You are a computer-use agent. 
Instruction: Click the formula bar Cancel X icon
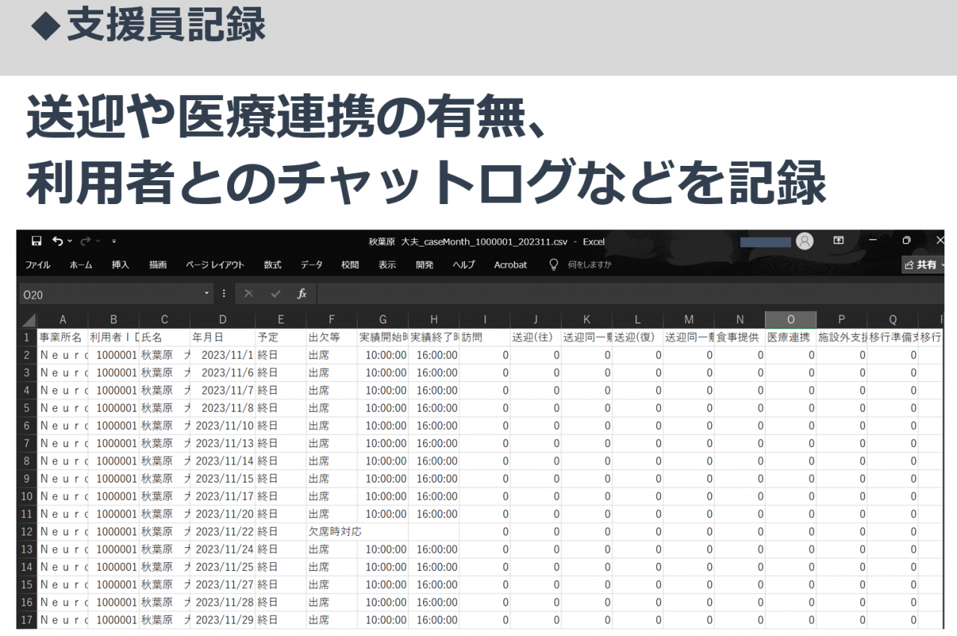[249, 294]
